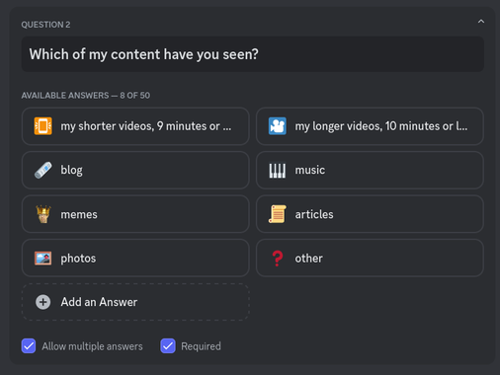This screenshot has width=500, height=375.
Task: Toggle the Allow multiple answers checkbox
Action: pos(29,346)
